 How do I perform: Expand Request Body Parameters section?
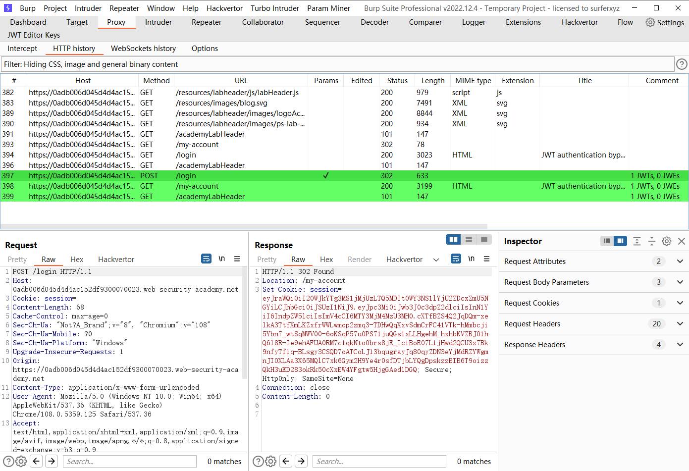(680, 282)
